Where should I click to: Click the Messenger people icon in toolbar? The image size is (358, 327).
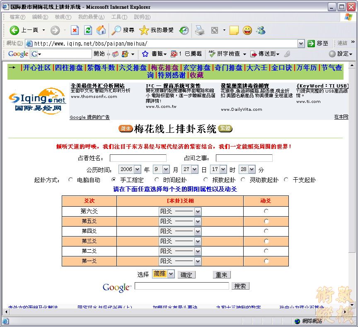(261, 30)
